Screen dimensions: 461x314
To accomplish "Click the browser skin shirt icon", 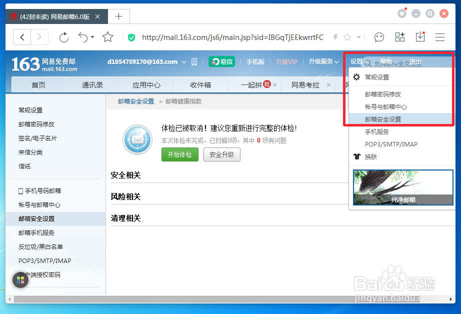I will click(402, 13).
